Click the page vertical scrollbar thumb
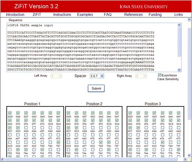Screen dimensions: 192x162 (189, 74)
